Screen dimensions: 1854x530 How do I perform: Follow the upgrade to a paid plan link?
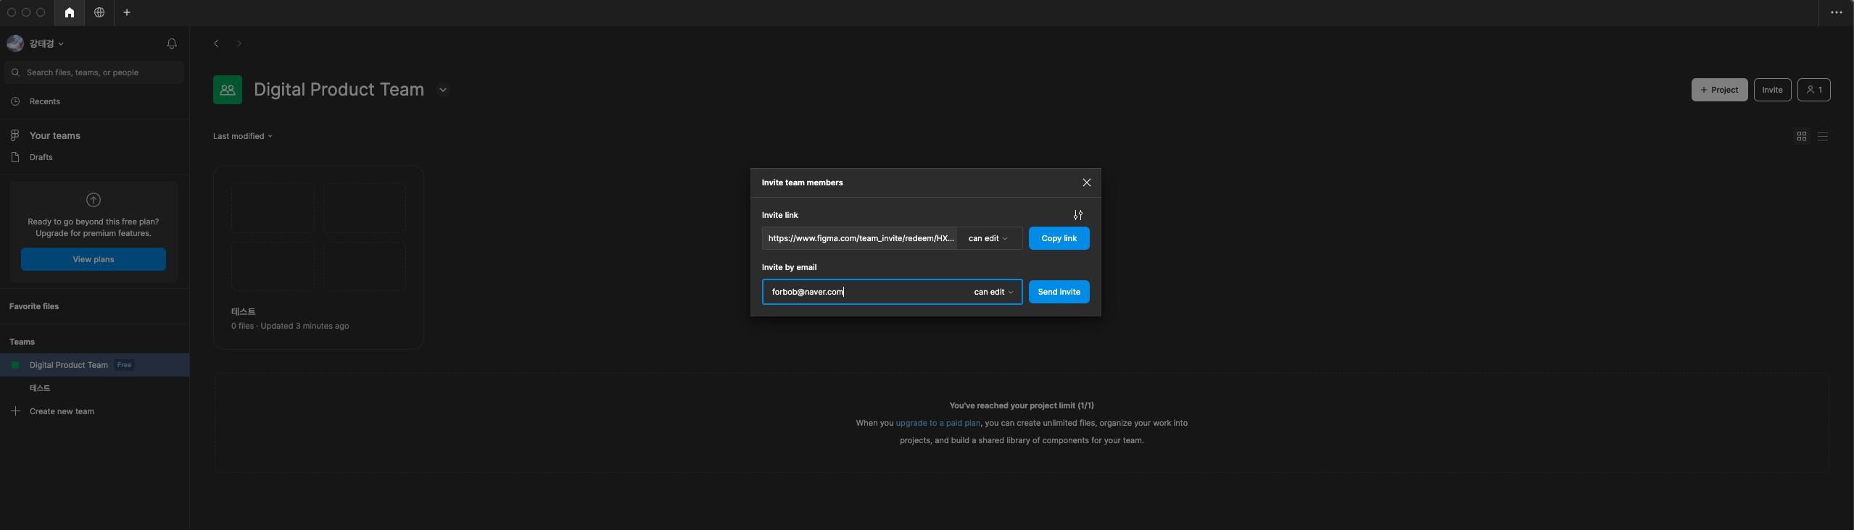tap(938, 423)
